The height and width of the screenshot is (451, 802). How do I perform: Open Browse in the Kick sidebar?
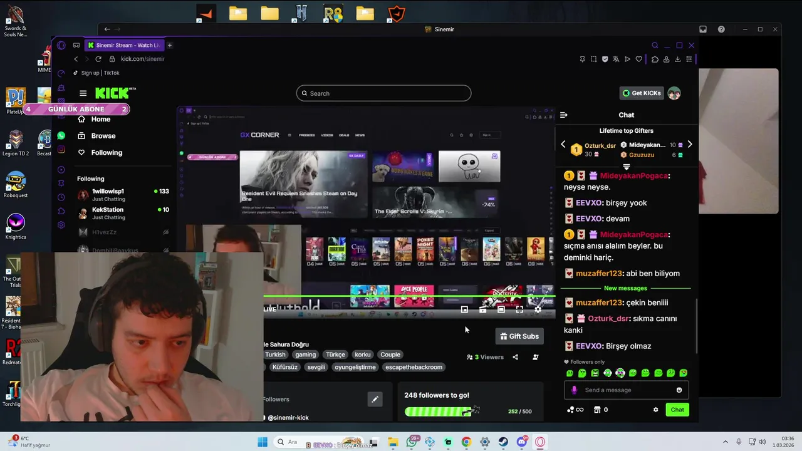pos(96,136)
